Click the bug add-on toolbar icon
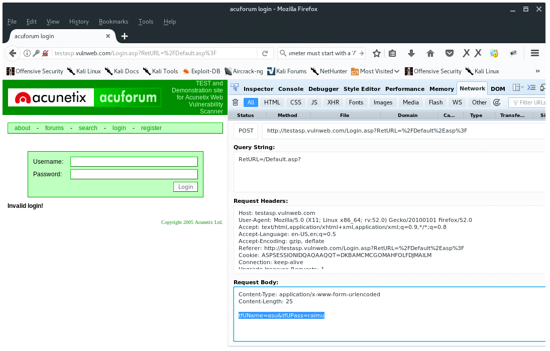 coord(513,53)
